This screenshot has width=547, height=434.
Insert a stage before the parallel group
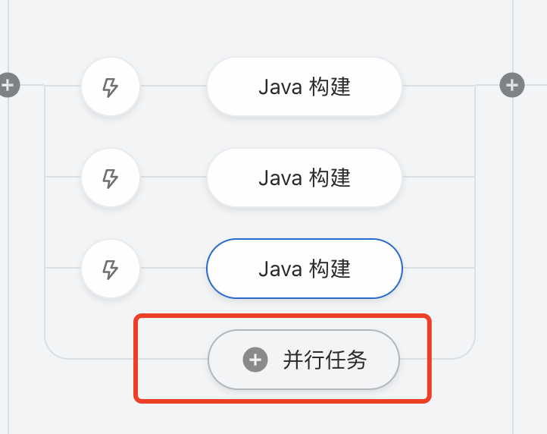8,85
